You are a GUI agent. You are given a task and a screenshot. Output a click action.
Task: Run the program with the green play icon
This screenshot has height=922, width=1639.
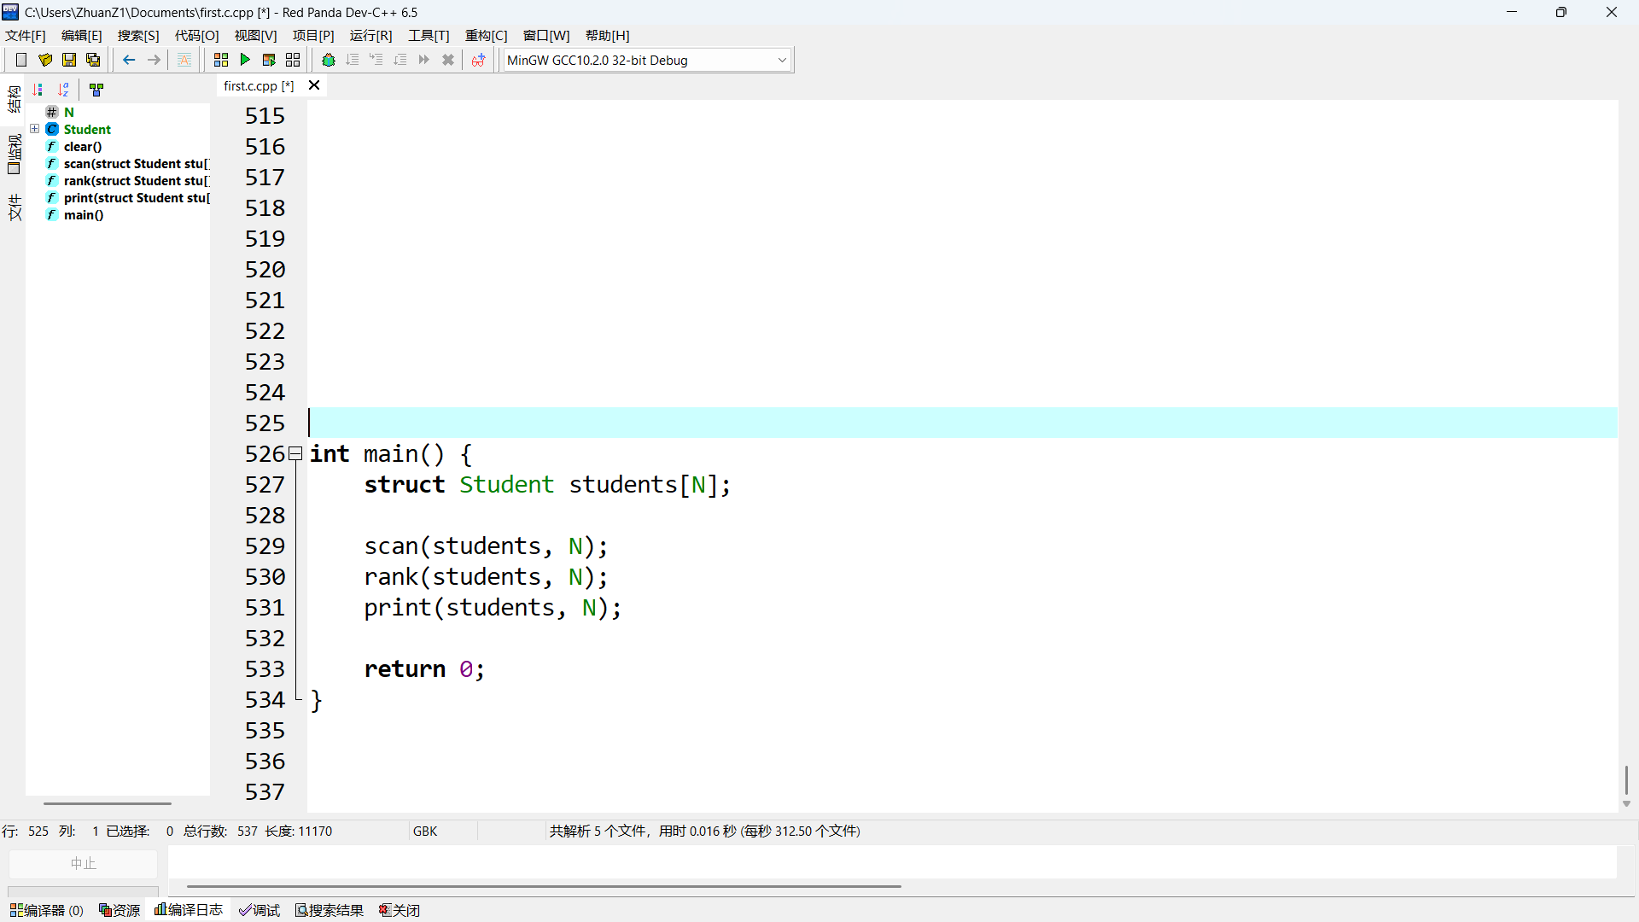245,60
